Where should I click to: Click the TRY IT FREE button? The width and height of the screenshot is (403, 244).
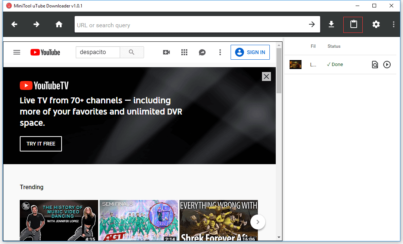click(x=41, y=144)
